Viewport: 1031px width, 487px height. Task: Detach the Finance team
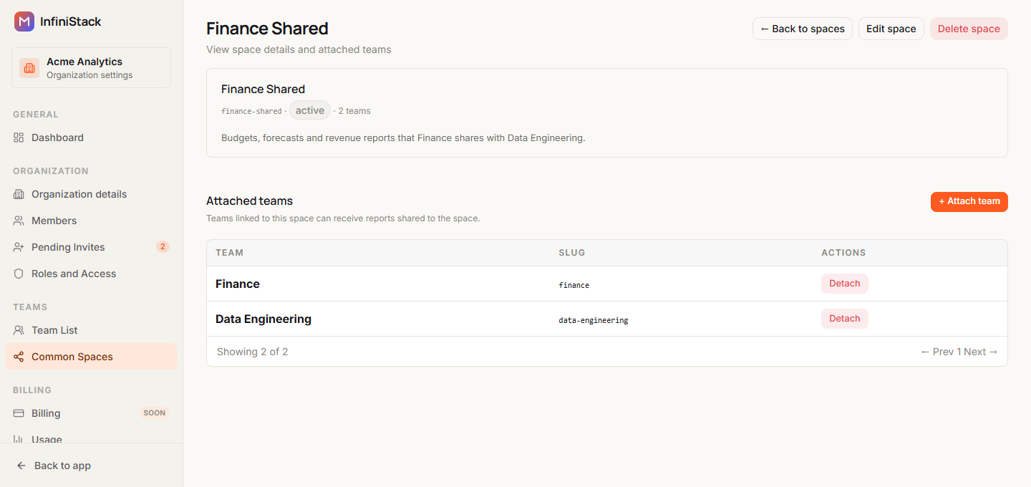(845, 284)
